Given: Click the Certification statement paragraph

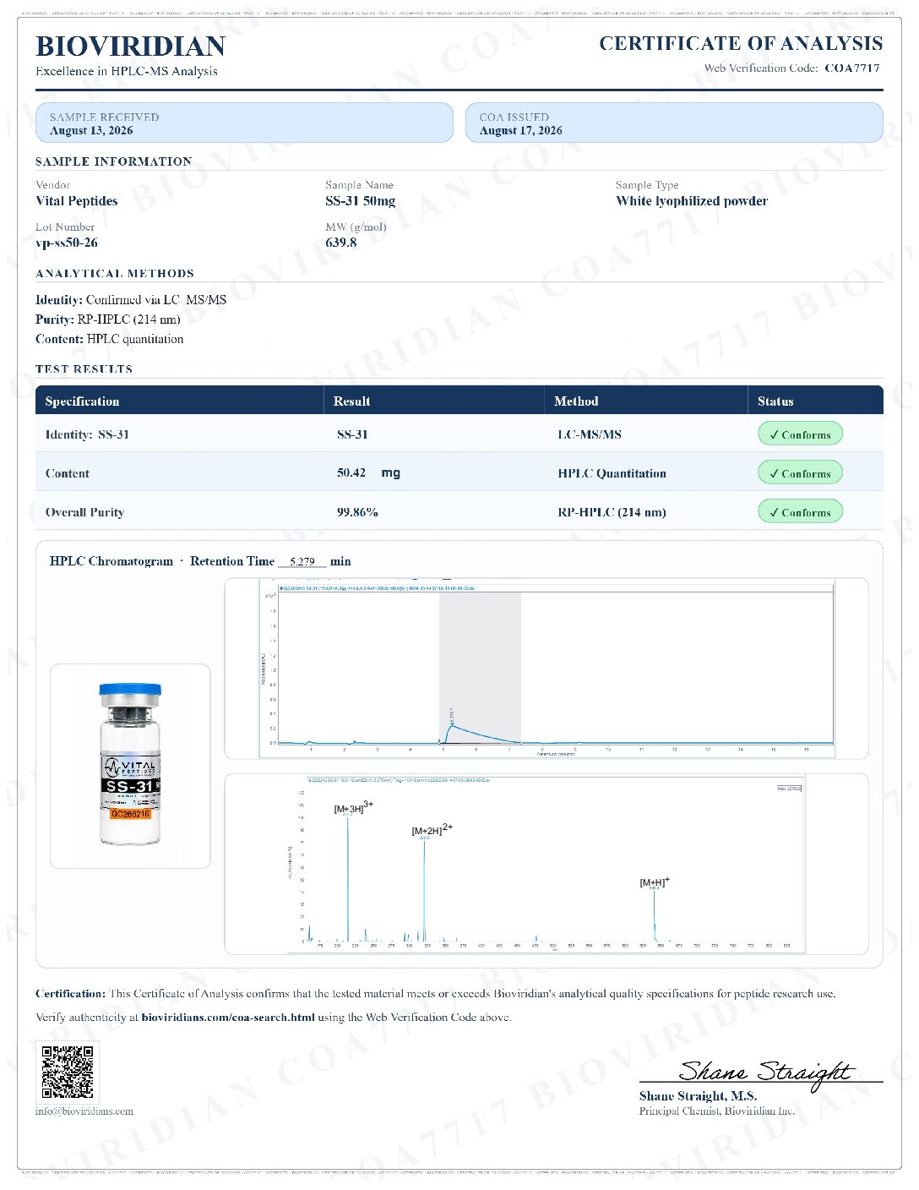Looking at the screenshot, I should point(436,994).
